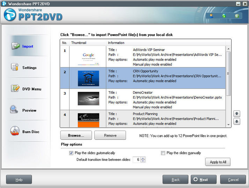The image size is (249, 188).
Task: Select the Product Planning thumbnail
Action: (x=88, y=120)
